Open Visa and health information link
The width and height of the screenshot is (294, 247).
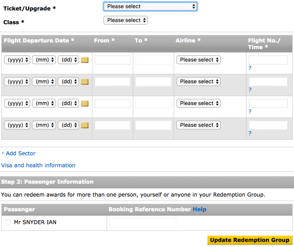pos(38,165)
